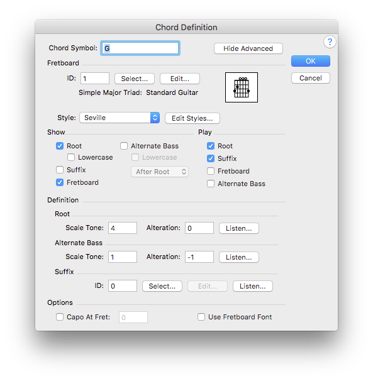This screenshot has width=373, height=381.
Task: Click the Chord Symbol text field
Action: (x=140, y=48)
